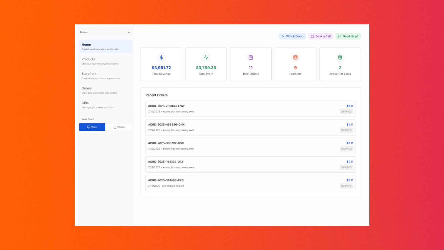Click the $3,951.72 Total Revenue value
Image resolution: width=444 pixels, height=250 pixels.
[x=161, y=67]
